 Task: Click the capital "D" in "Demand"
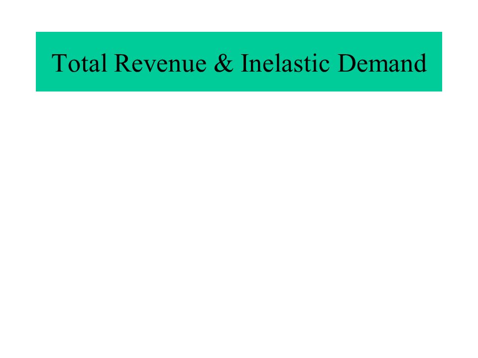point(347,63)
